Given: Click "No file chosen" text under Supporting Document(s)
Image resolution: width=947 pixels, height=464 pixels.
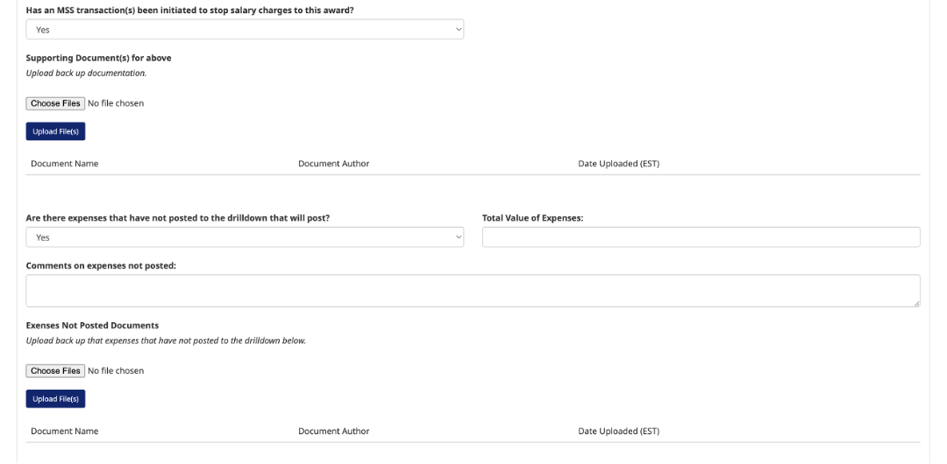Looking at the screenshot, I should (x=116, y=103).
